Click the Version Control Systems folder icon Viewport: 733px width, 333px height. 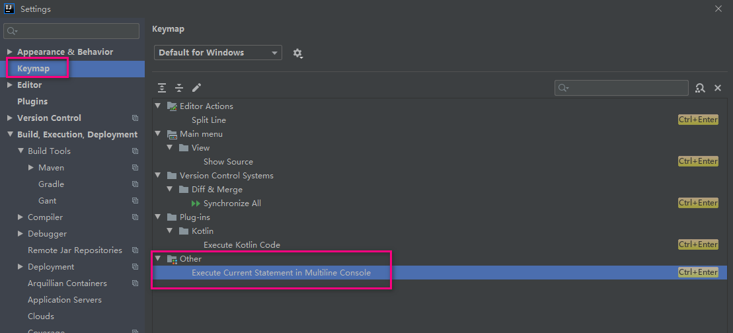pos(172,176)
